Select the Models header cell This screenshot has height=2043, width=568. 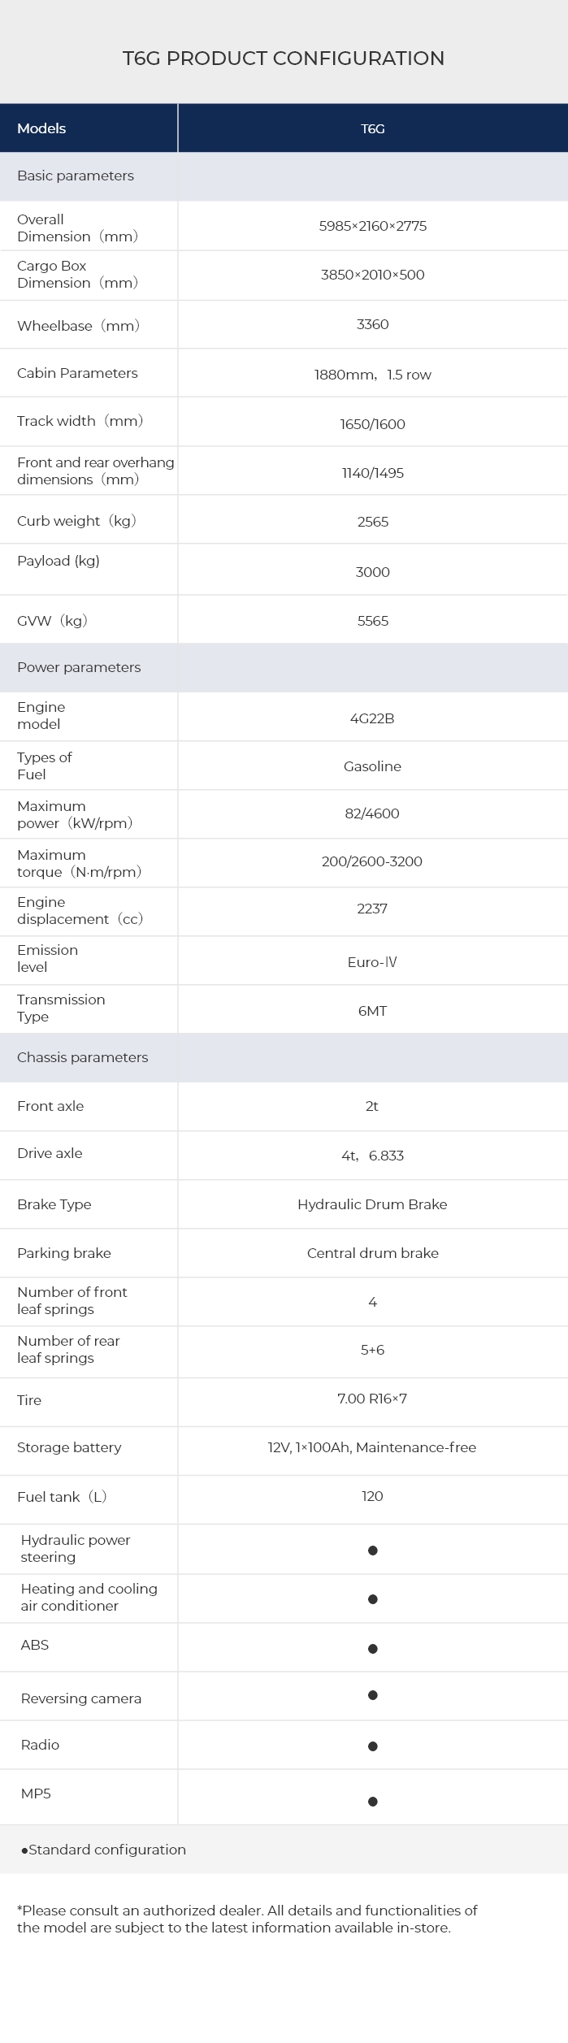(x=41, y=128)
